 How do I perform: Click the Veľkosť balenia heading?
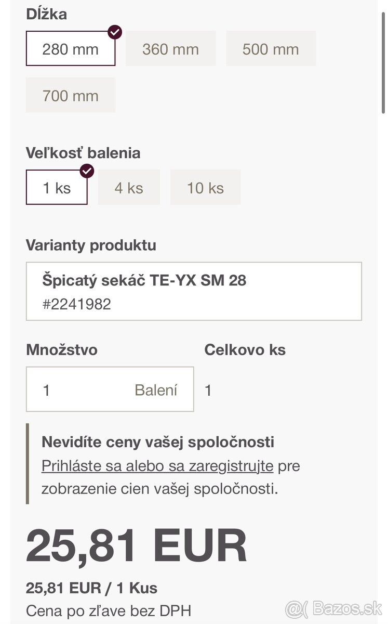pos(83,153)
